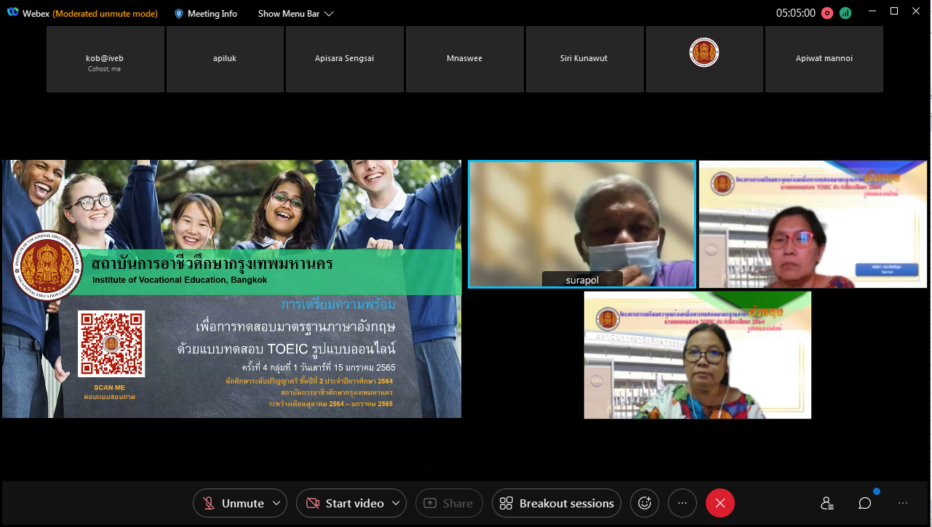Open the Chat panel icon

(x=864, y=503)
